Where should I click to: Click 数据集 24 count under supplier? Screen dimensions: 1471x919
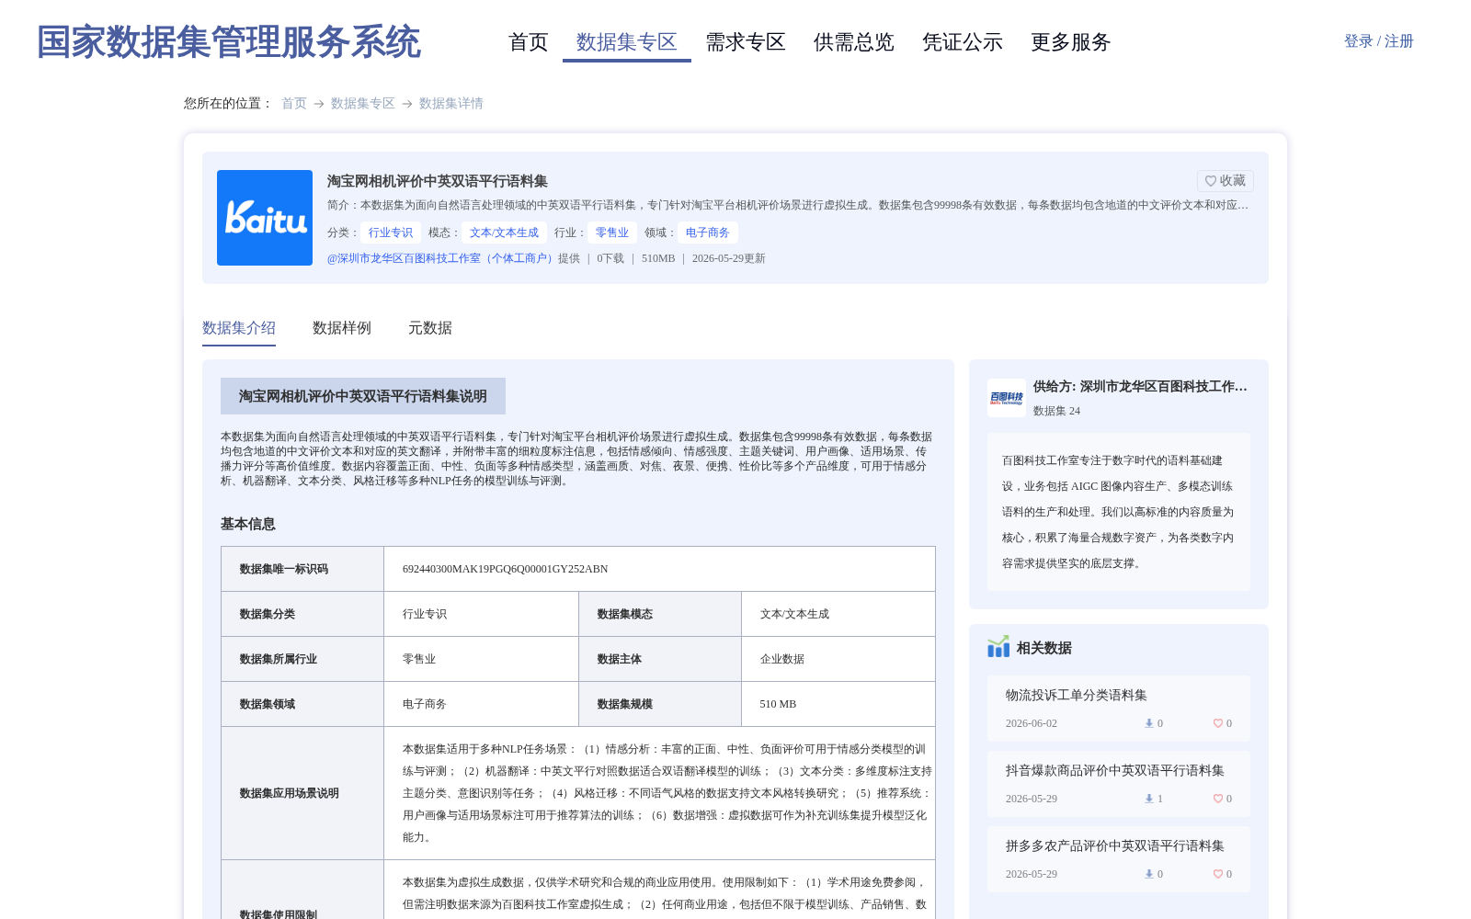click(x=1057, y=411)
